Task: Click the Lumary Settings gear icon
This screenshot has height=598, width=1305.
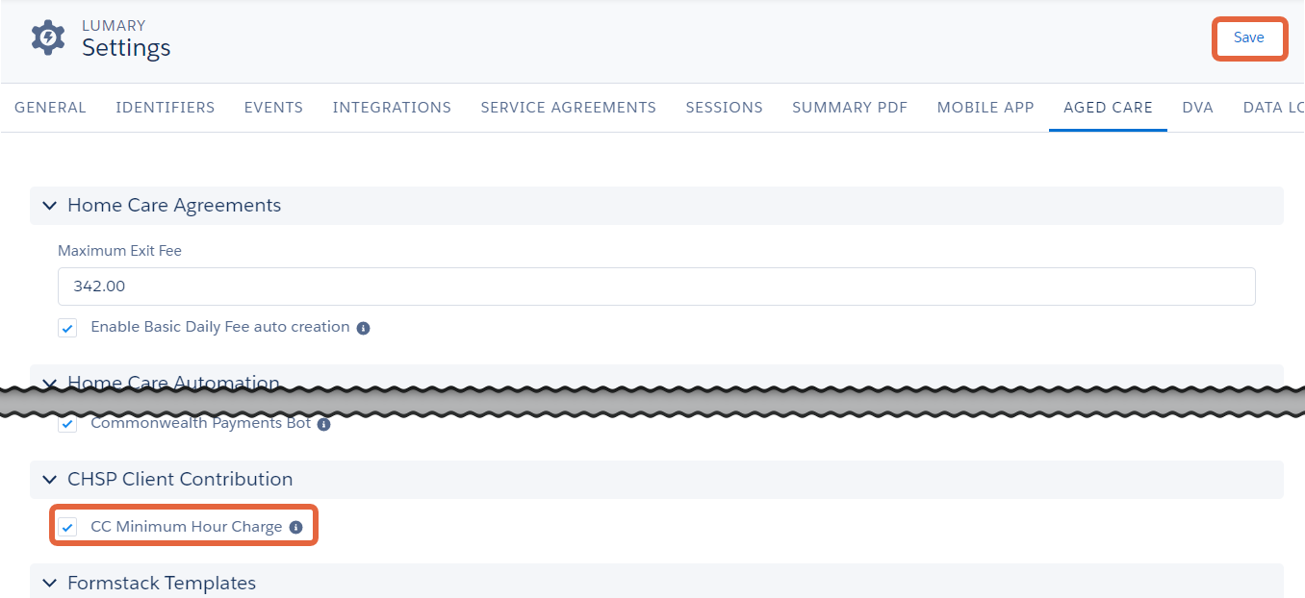Action: [x=48, y=37]
